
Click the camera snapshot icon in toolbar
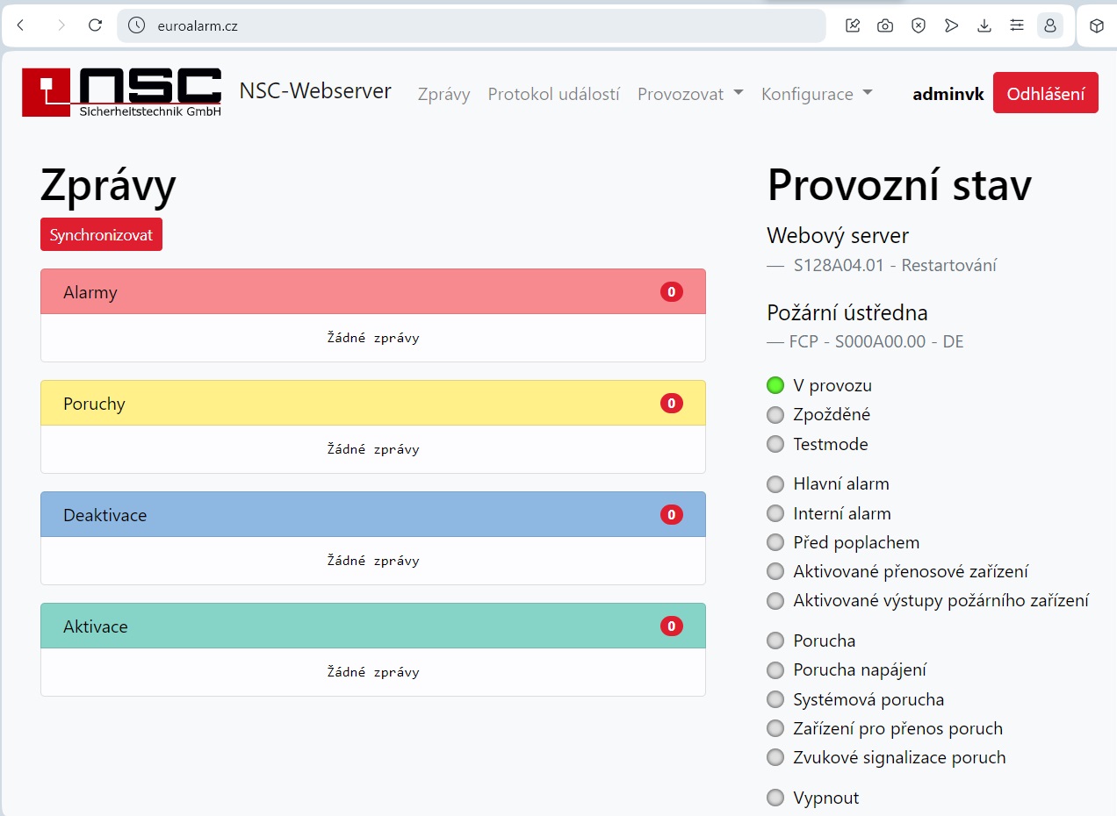click(885, 25)
